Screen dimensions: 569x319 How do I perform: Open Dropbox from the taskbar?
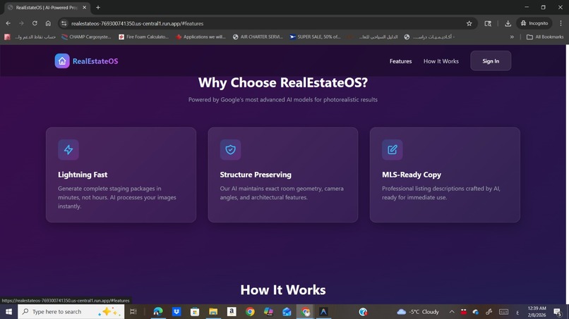[176, 312]
